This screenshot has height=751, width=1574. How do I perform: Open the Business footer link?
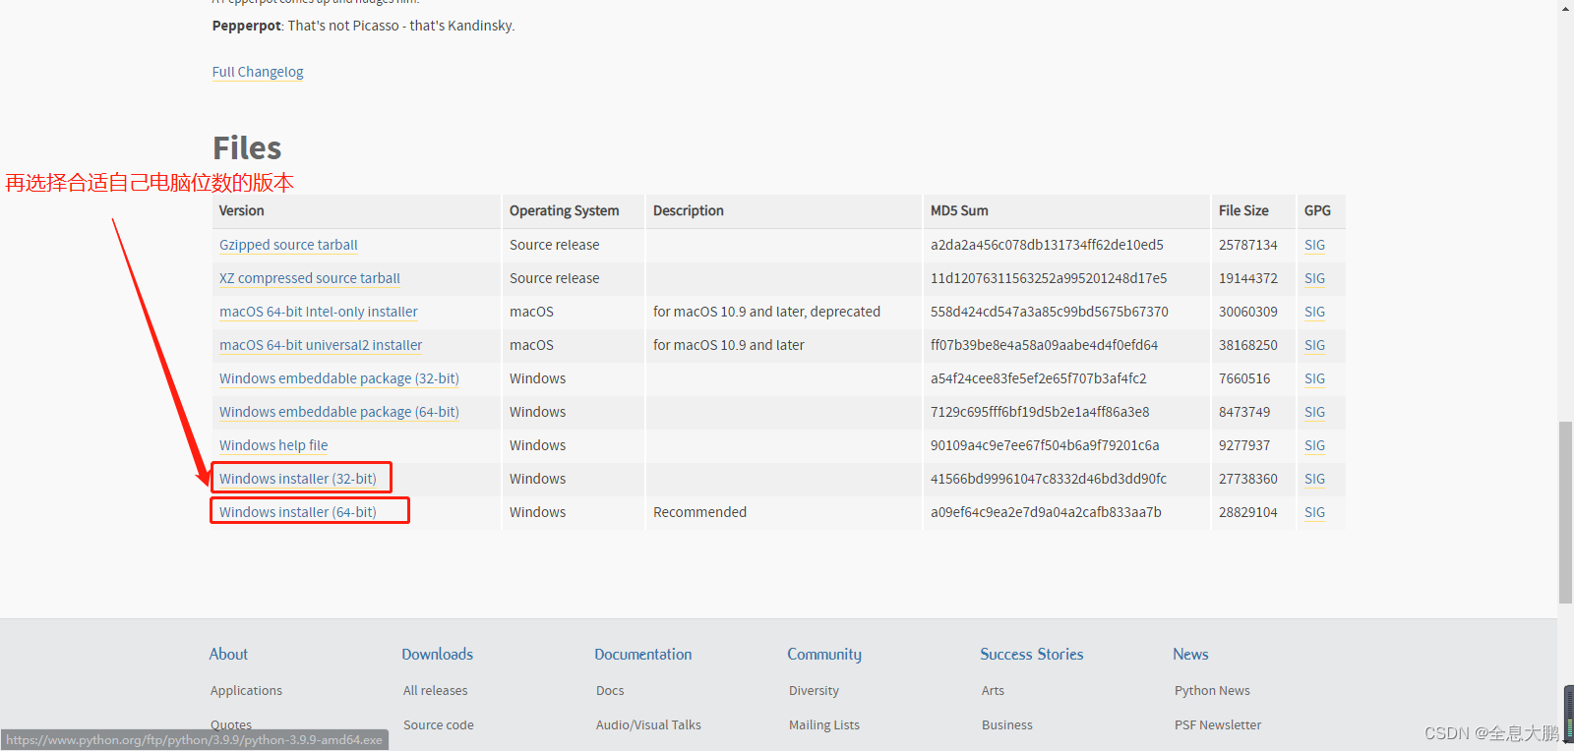click(1007, 725)
